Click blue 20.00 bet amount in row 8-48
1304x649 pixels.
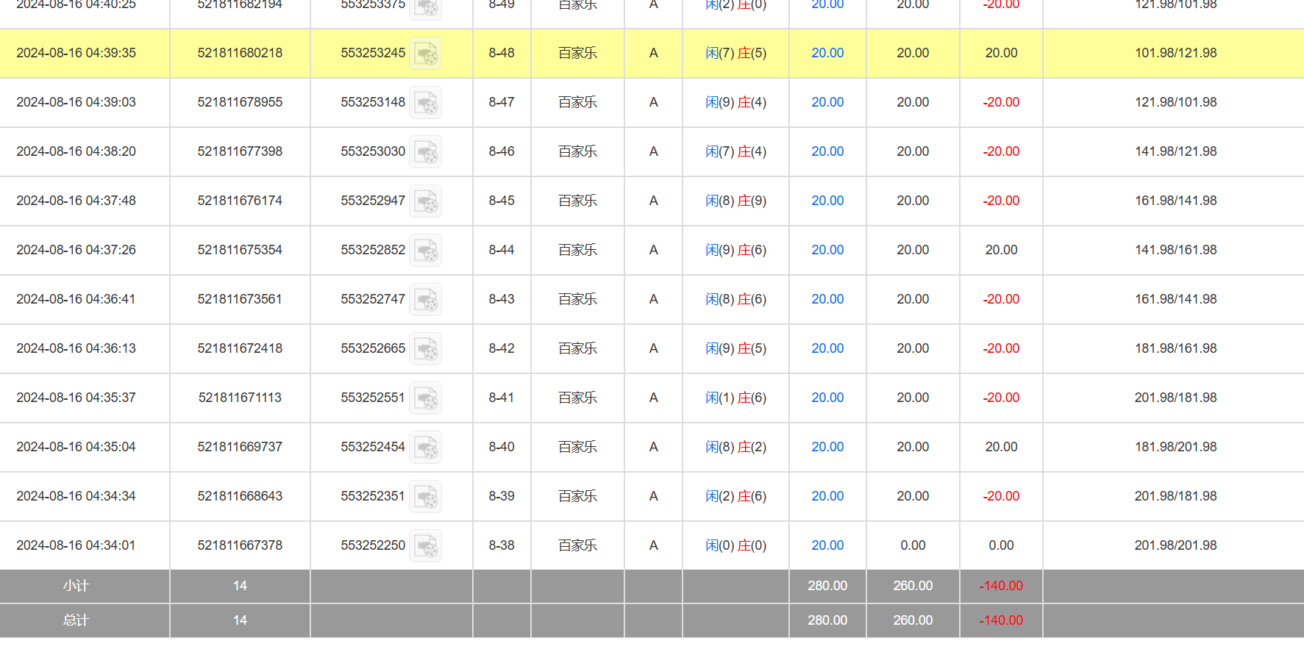click(827, 53)
